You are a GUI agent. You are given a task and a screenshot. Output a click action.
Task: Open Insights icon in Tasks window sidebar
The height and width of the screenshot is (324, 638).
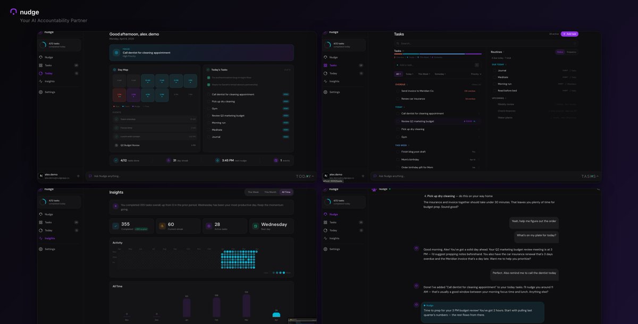[x=325, y=81]
